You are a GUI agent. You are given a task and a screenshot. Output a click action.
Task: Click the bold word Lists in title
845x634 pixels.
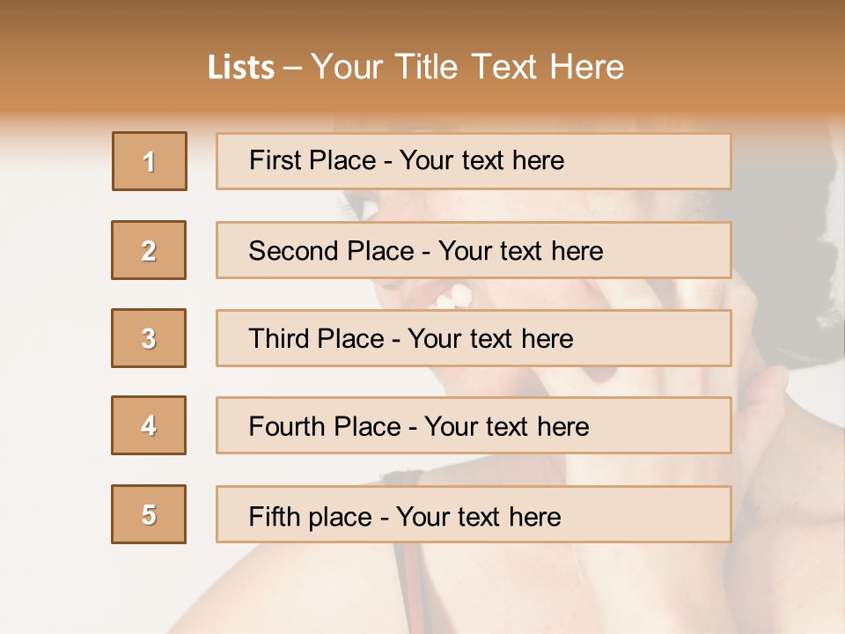tap(241, 68)
